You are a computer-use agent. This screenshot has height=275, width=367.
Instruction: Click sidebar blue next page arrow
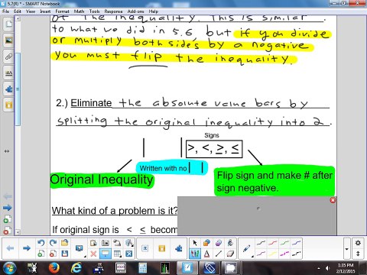7,208
